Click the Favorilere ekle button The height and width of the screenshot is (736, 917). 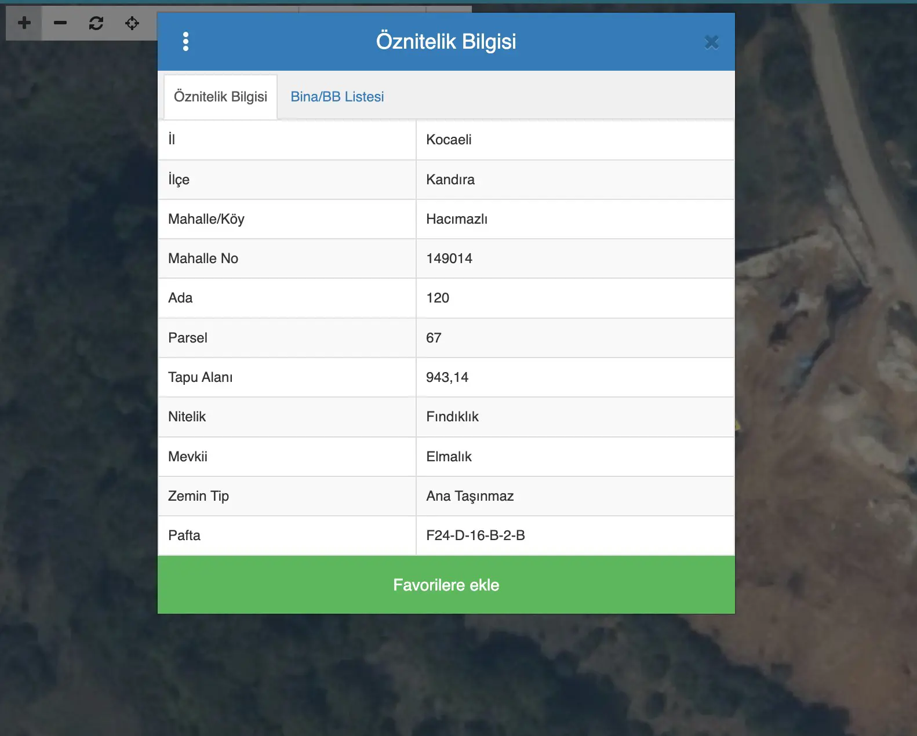(x=446, y=585)
